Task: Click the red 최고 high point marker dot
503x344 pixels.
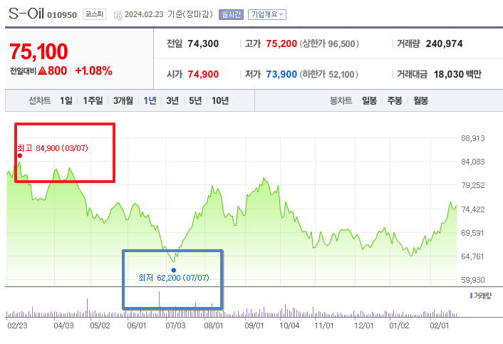Action: pos(20,156)
